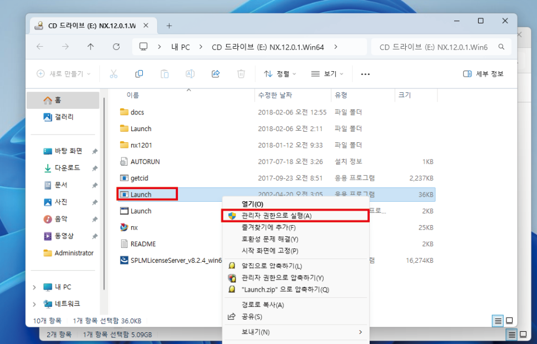Image resolution: width=537 pixels, height=344 pixels.
Task: Switch to large icons view in status bar
Action: [509, 321]
